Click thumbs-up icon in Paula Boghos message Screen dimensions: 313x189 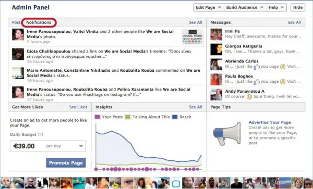[x=257, y=82]
